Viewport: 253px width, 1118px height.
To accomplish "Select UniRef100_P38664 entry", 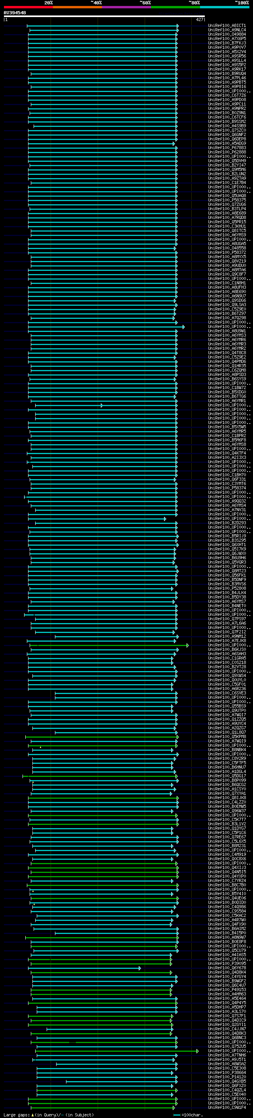I will click(x=227, y=1072).
